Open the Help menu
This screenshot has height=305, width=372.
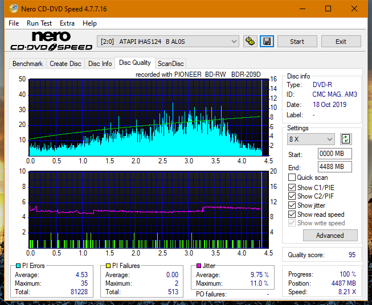(89, 23)
